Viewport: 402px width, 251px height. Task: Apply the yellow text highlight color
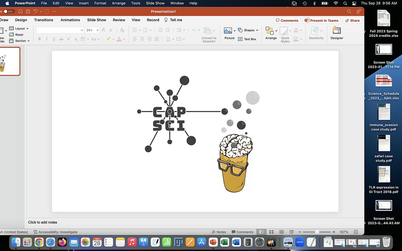click(108, 39)
